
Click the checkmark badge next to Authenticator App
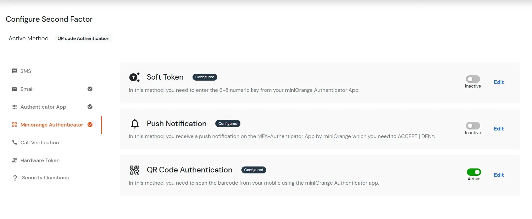[x=90, y=107]
